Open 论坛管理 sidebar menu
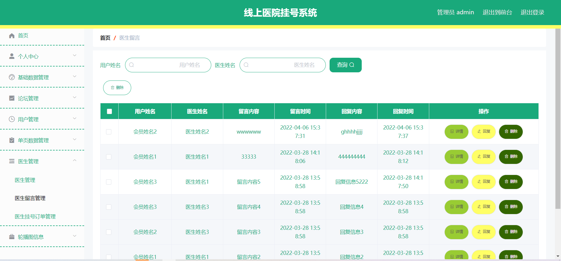Image resolution: width=561 pixels, height=261 pixels. [42, 98]
